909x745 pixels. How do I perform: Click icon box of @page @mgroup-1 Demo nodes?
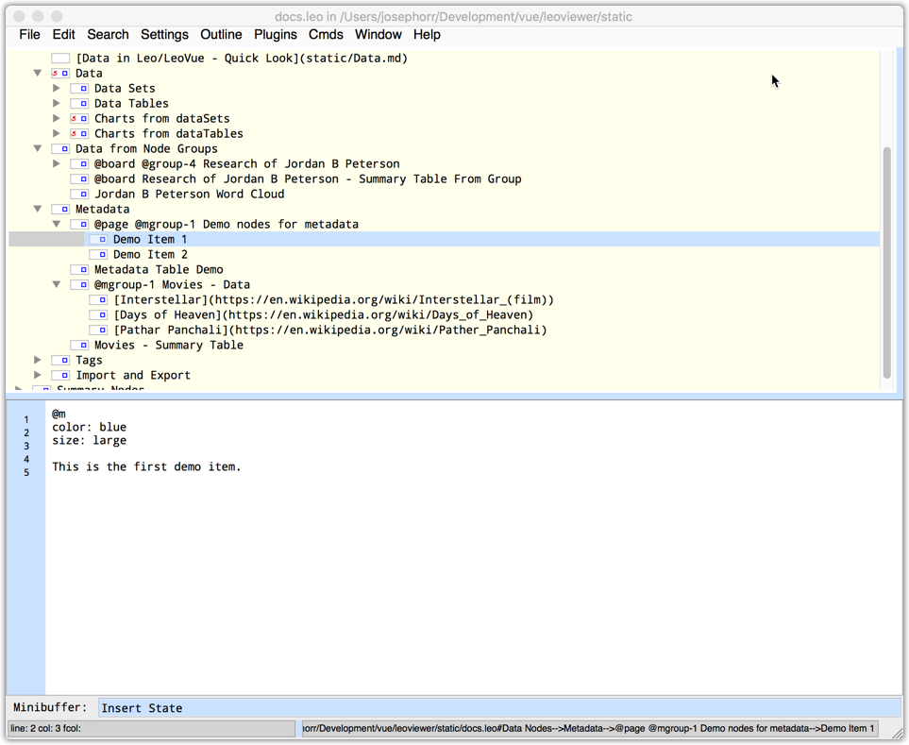pyautogui.click(x=79, y=224)
